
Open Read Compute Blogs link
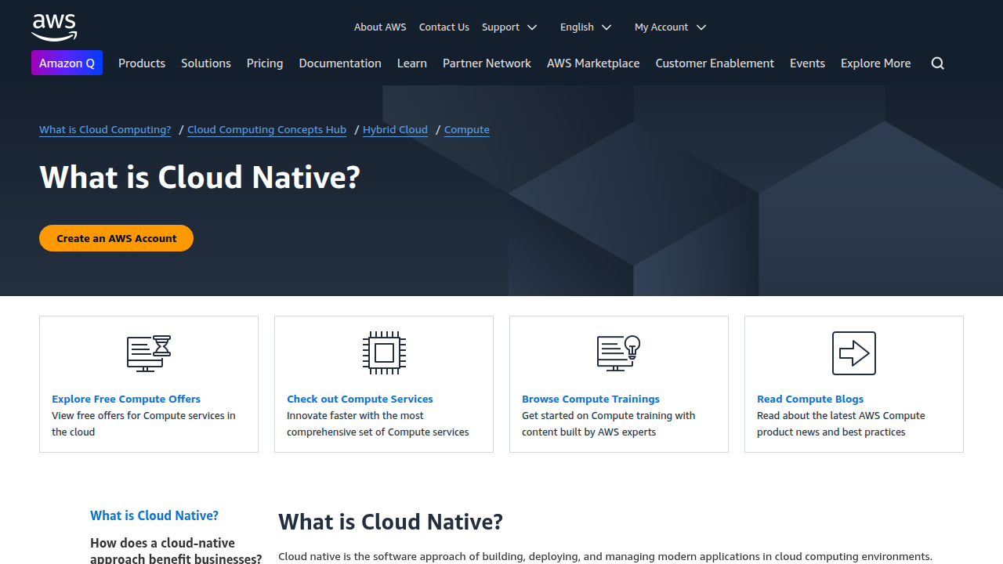pos(810,399)
